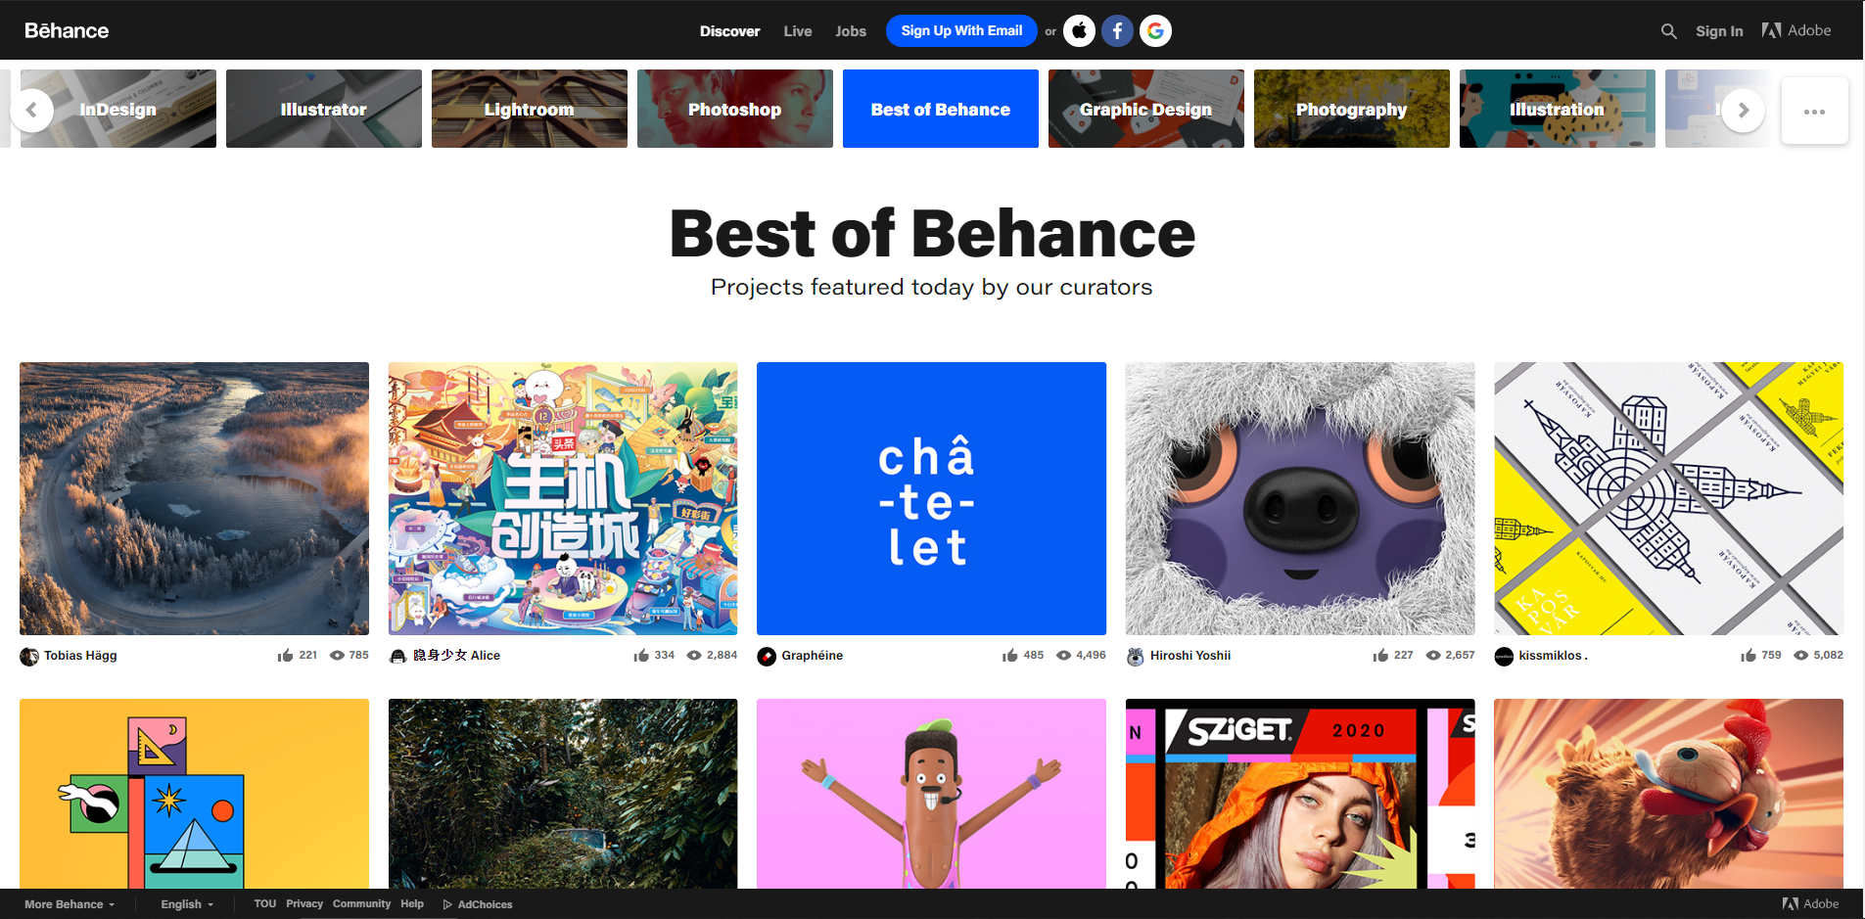
Task: Click the Apple sign-in icon
Action: pos(1079,31)
